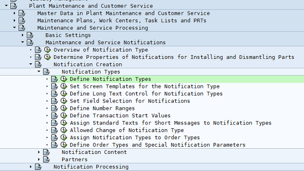Select the Partners tree node label
This screenshot has height=171, width=304.
(75, 160)
